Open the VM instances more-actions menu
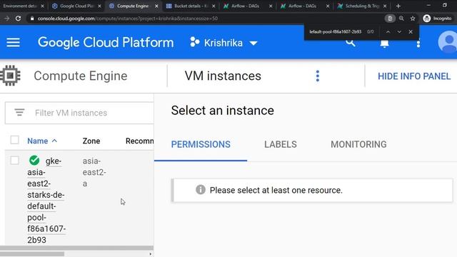457x257 pixels. pyautogui.click(x=318, y=76)
